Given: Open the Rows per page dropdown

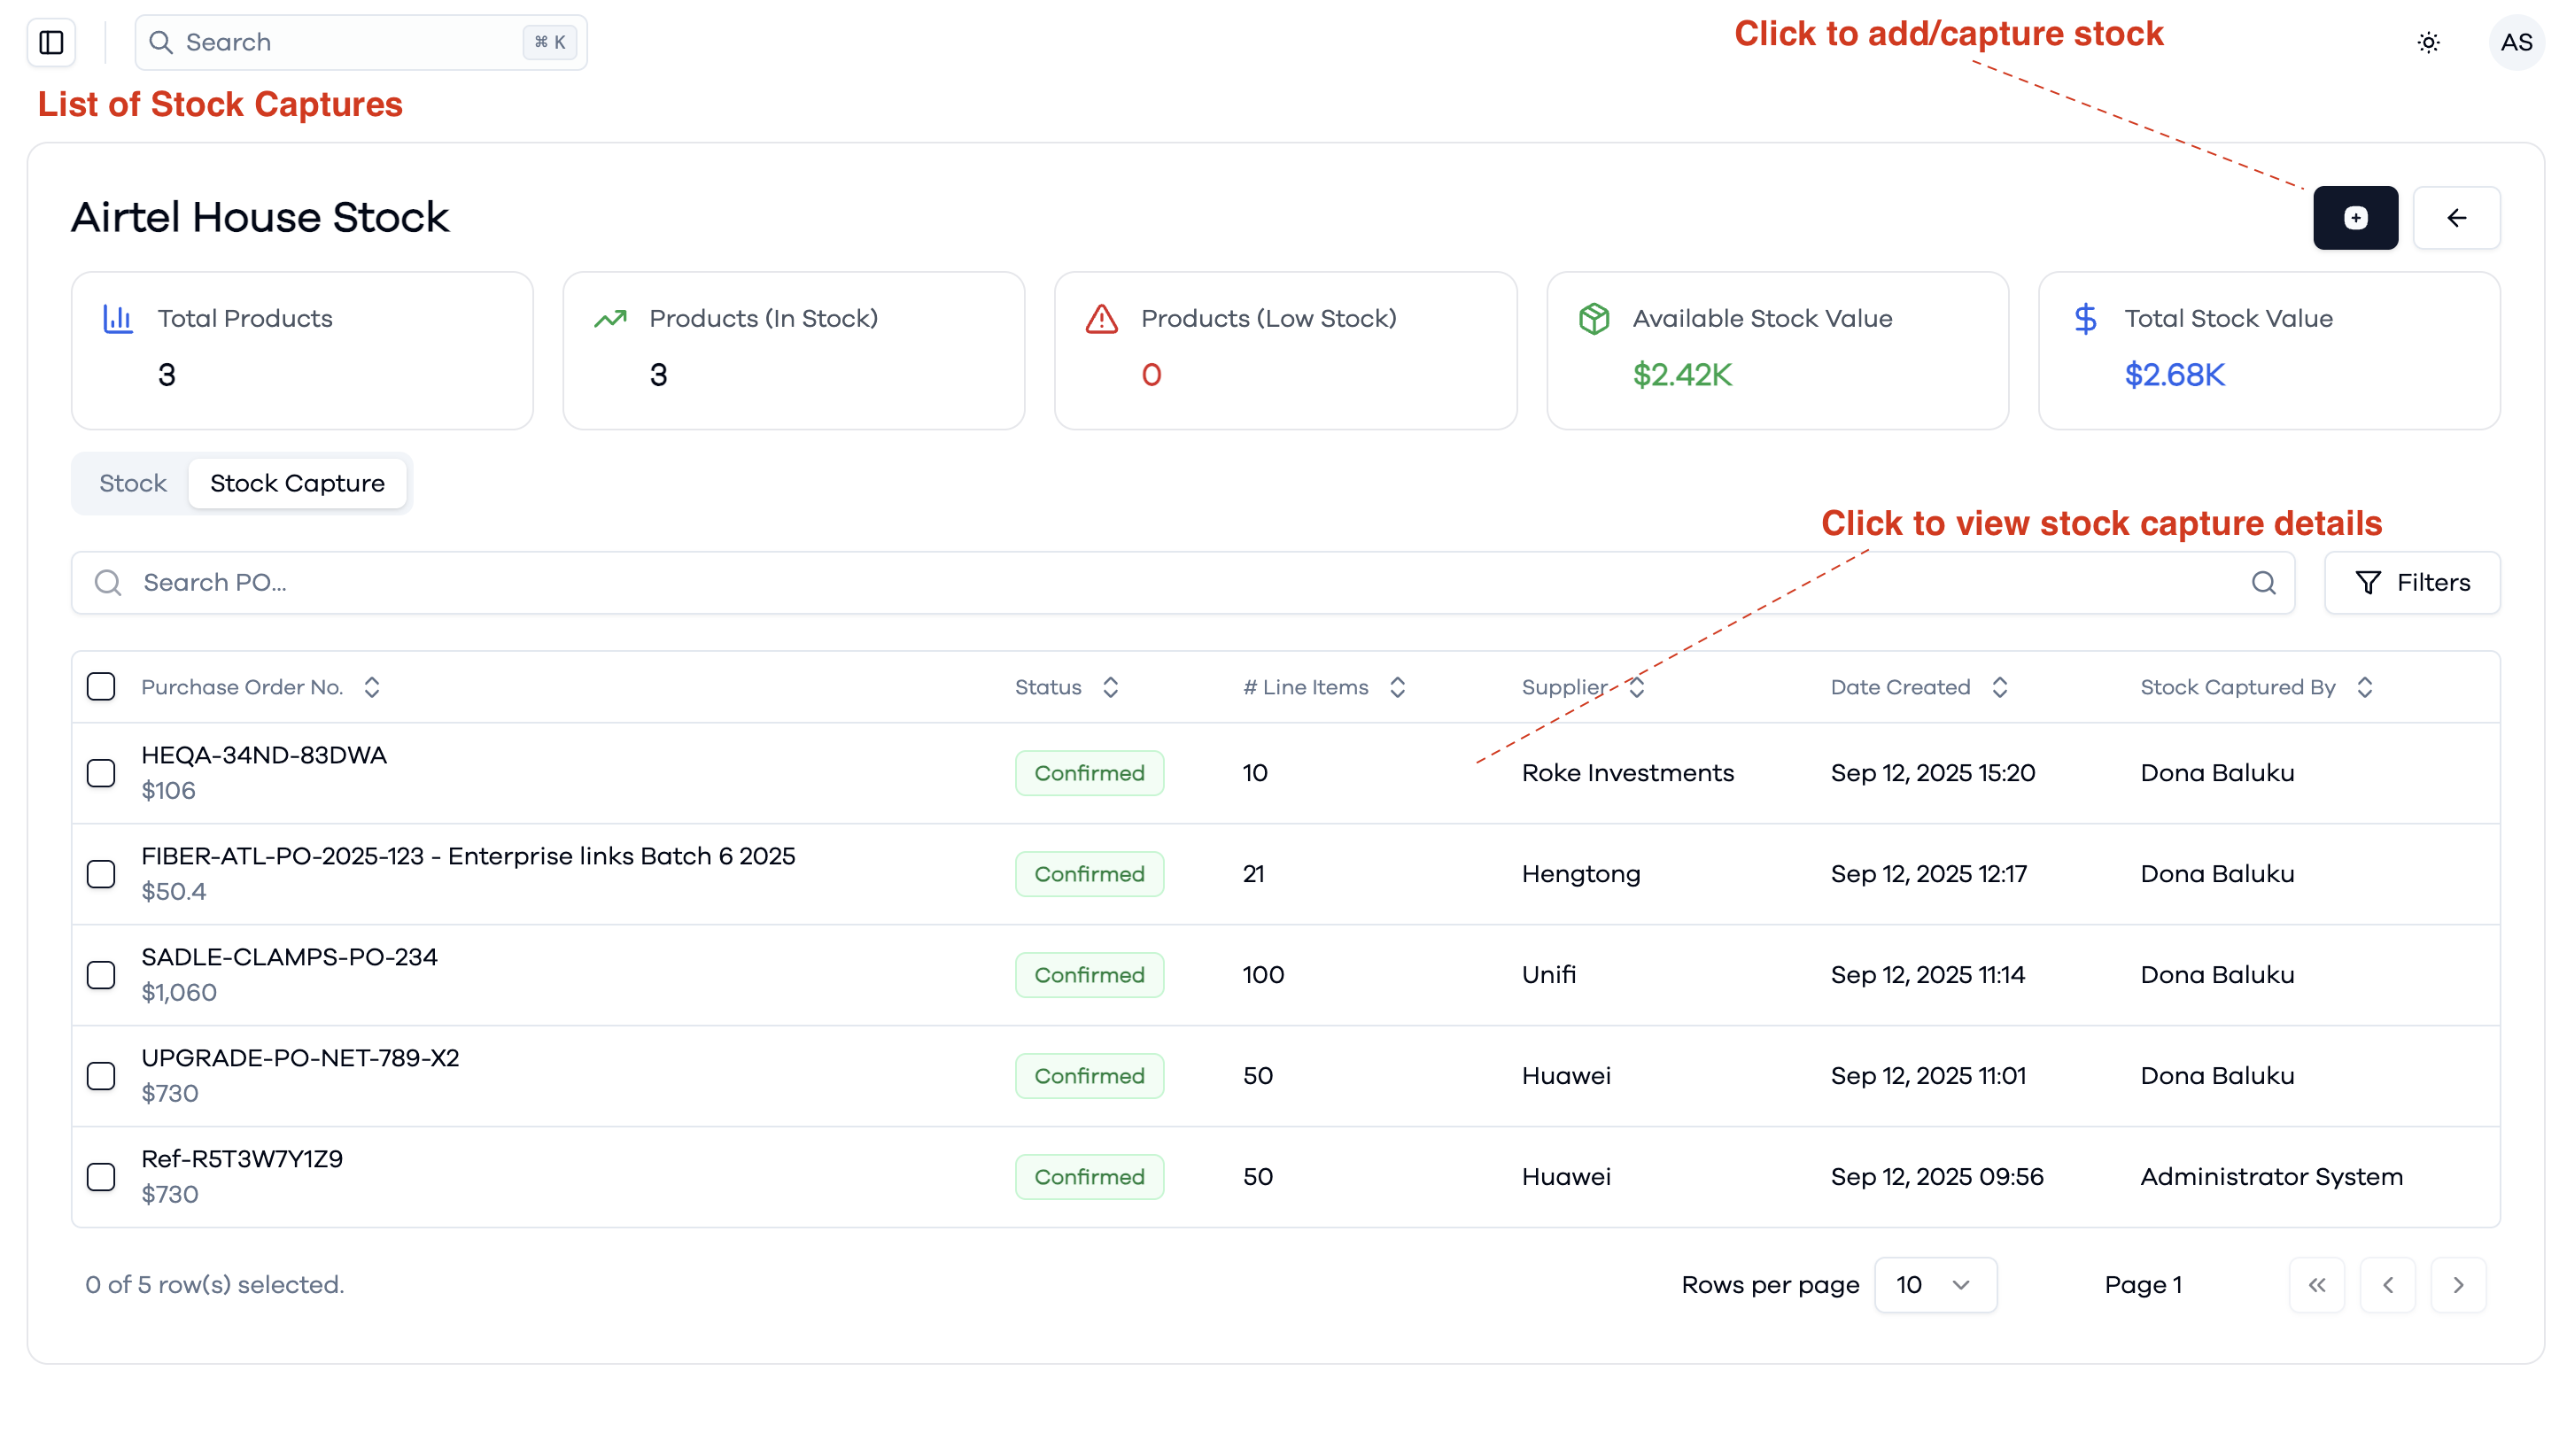Looking at the screenshot, I should click(x=1935, y=1284).
